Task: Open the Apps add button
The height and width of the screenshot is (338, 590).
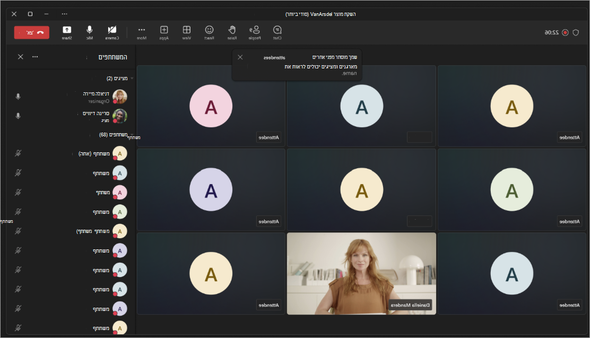Action: pyautogui.click(x=164, y=32)
